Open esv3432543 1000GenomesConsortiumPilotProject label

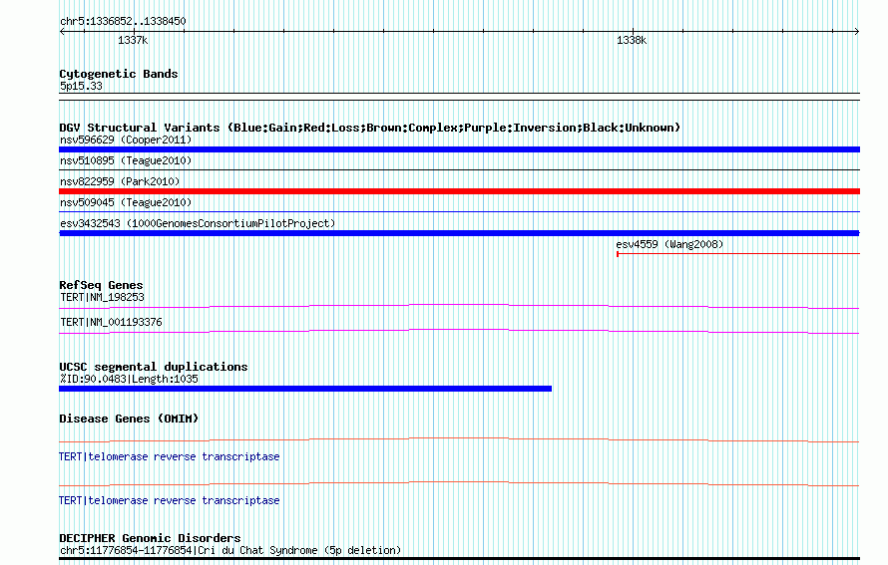pyautogui.click(x=198, y=223)
